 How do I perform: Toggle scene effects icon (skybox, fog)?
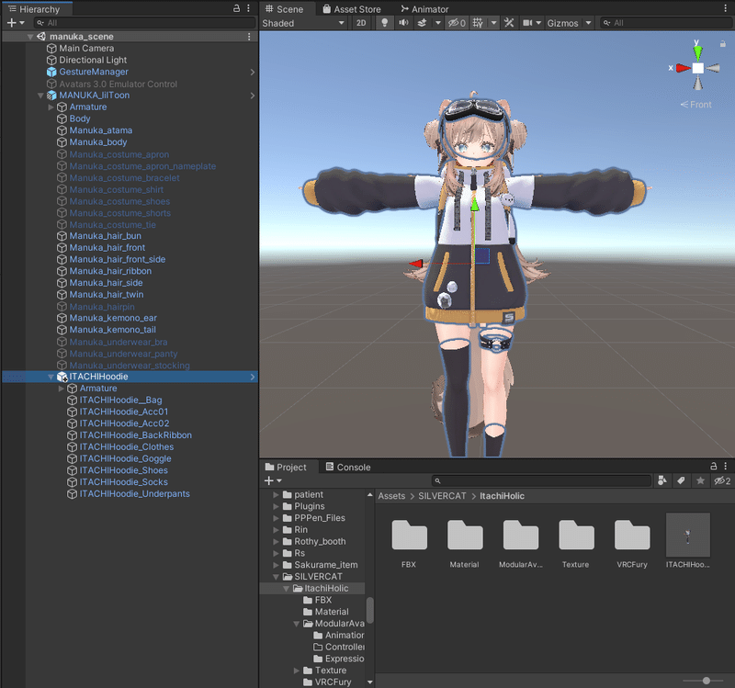click(x=422, y=23)
